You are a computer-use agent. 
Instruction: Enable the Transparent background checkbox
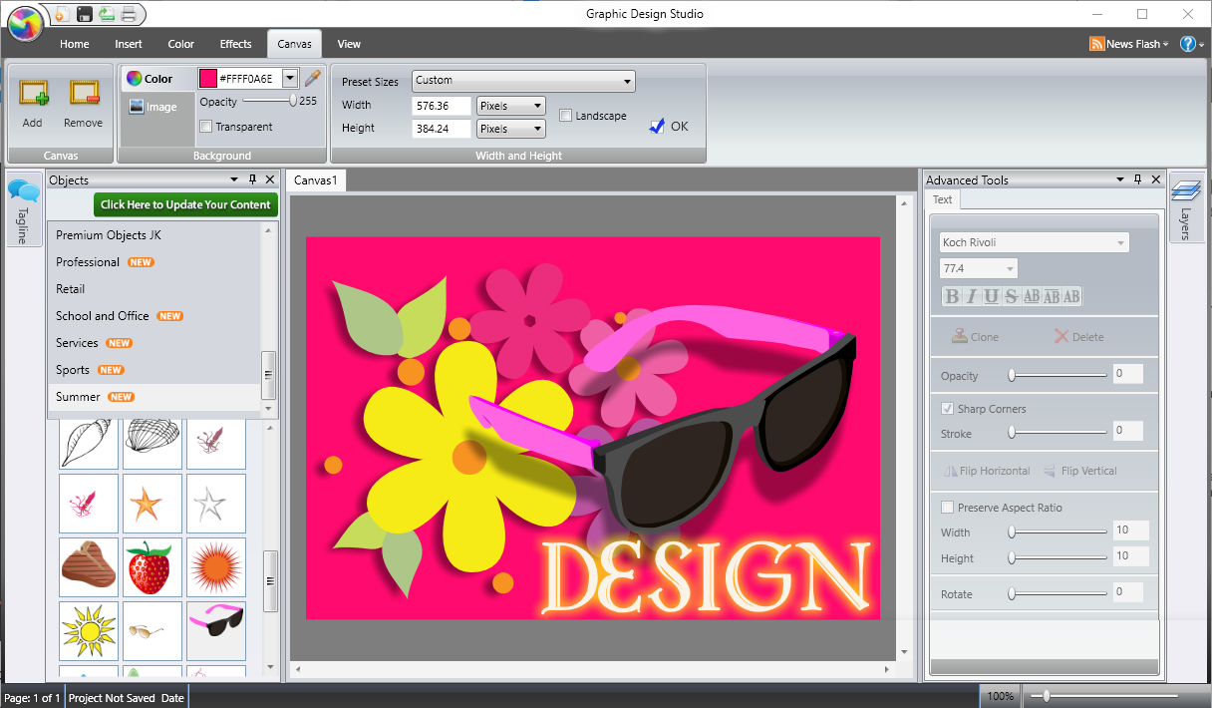[x=206, y=127]
